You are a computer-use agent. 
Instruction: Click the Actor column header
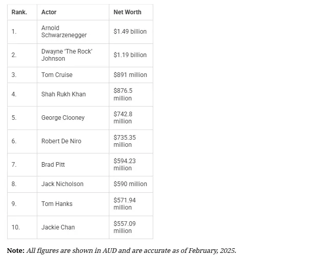pos(49,12)
